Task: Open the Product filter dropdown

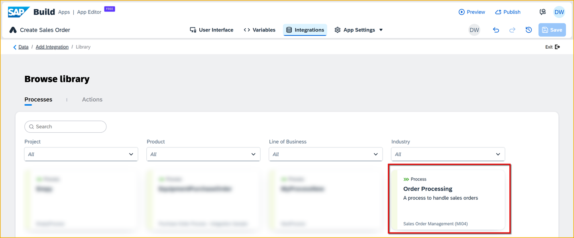Action: pyautogui.click(x=204, y=154)
